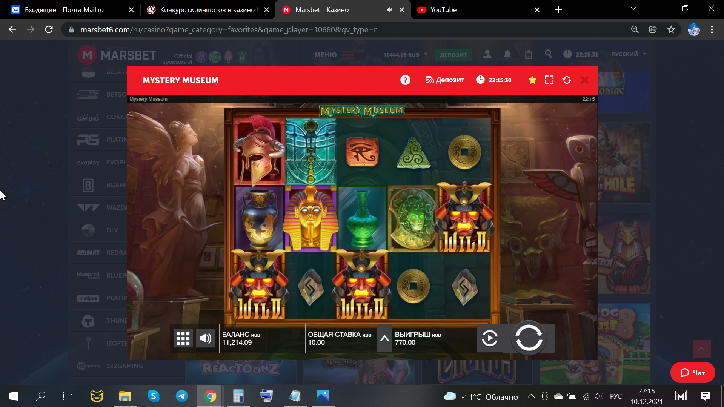724x407 pixels.
Task: Click the address bar URL
Action: coord(228,30)
